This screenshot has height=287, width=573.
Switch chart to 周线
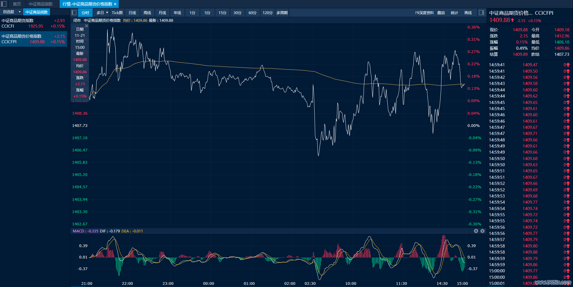tap(147, 13)
